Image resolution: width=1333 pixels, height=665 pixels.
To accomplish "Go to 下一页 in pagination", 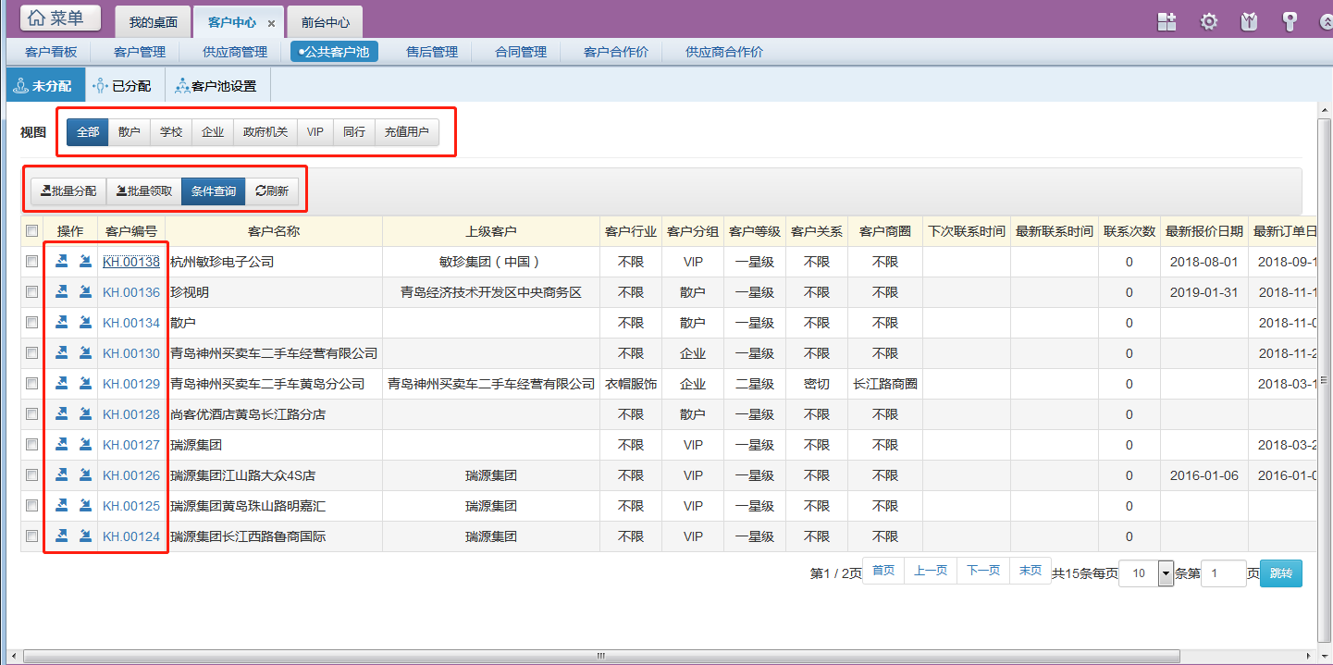I will [x=983, y=571].
